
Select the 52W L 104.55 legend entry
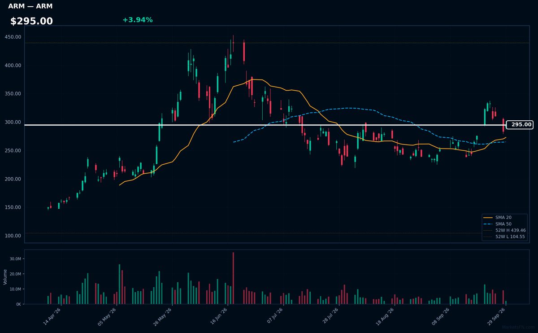pos(504,237)
